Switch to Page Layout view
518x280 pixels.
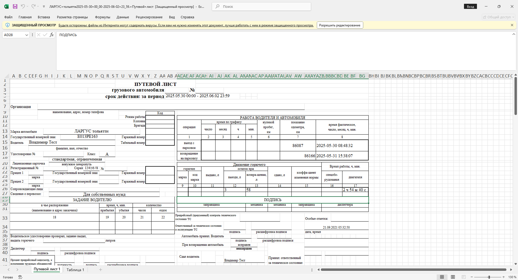coord(453,277)
